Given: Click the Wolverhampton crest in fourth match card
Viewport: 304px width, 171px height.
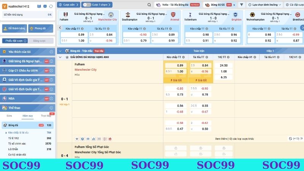Looking at the screenshot, I should (252, 15).
